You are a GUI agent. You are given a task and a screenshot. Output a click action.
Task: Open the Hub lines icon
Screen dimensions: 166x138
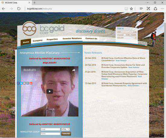click(x=141, y=8)
